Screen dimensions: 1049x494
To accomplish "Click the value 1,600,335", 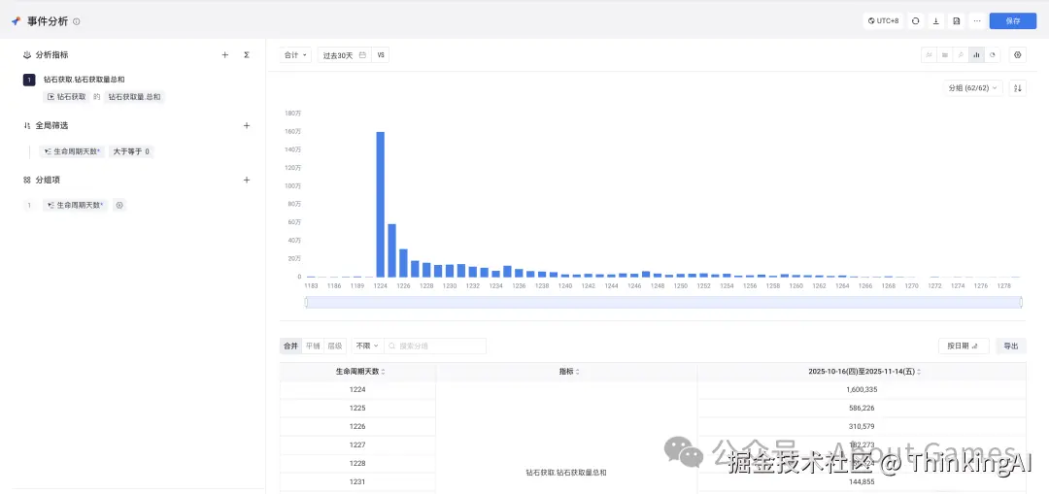I will tap(861, 389).
